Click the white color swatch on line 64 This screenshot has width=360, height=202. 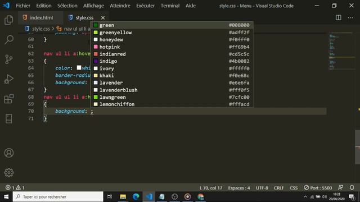pos(79,68)
